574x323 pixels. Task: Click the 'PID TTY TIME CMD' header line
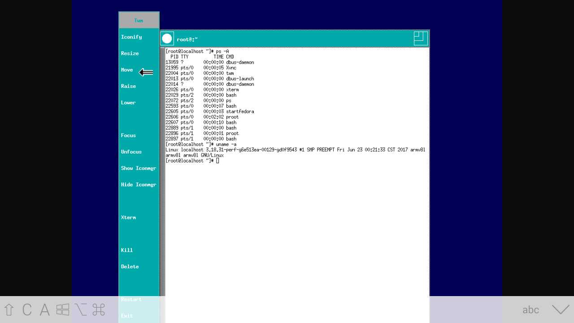click(202, 57)
